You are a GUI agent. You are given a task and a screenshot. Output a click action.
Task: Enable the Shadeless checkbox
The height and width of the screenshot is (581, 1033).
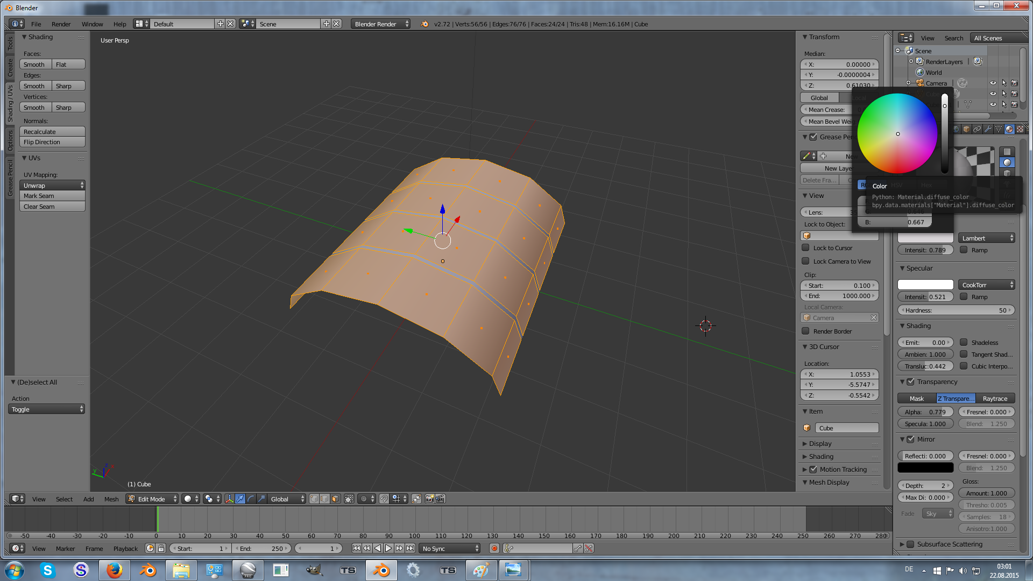tap(964, 343)
